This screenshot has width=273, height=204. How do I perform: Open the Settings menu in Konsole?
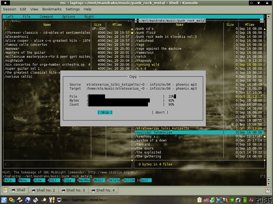click(x=73, y=9)
